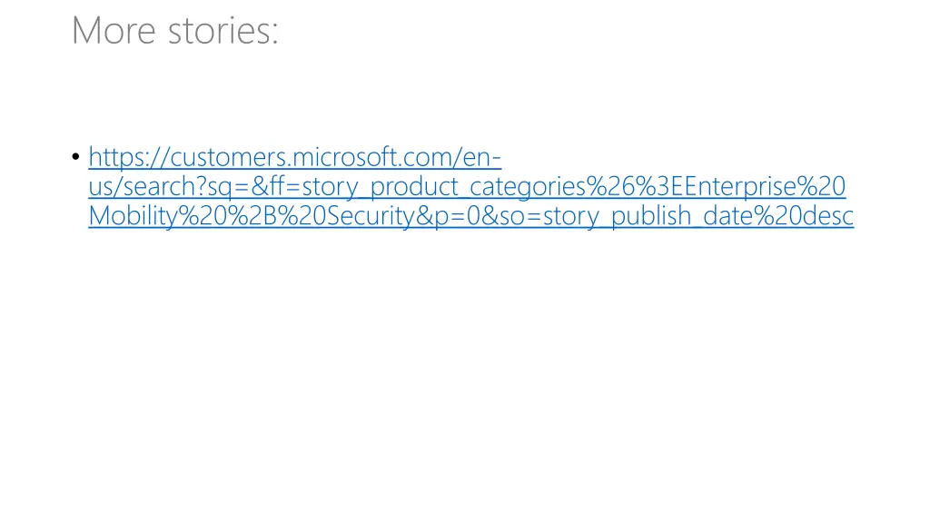This screenshot has width=930, height=523.
Task: Click the link line starting with us/search?sq=
Action: (467, 187)
